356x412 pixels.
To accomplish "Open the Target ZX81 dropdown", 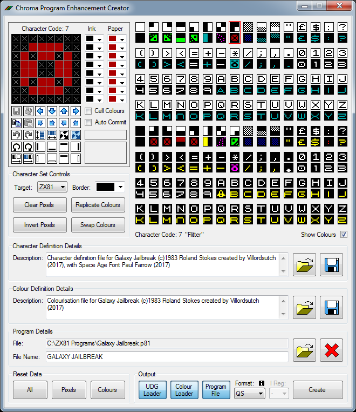I will tap(52, 187).
